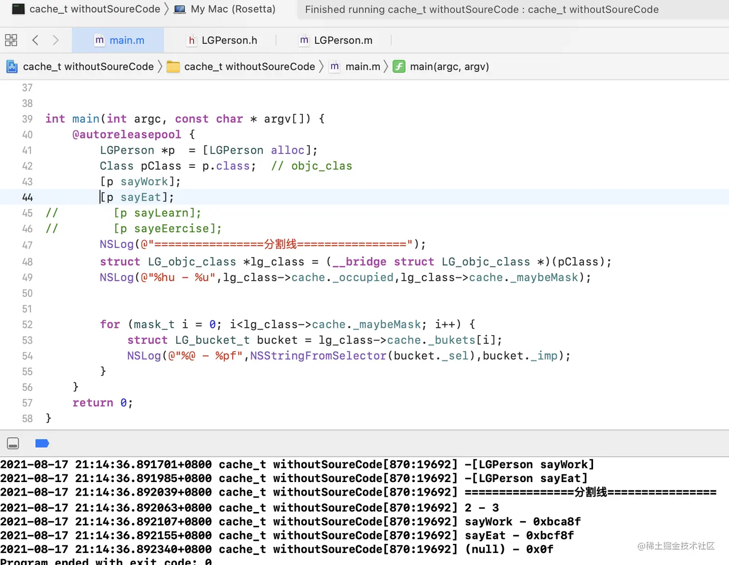Click console output 'sayEat - 0xbcf8f'
Viewport: 729px width, 565px height.
(x=519, y=536)
